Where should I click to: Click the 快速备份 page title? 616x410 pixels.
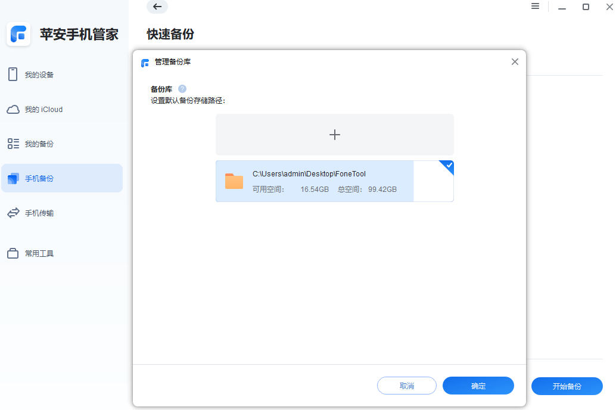click(x=170, y=35)
